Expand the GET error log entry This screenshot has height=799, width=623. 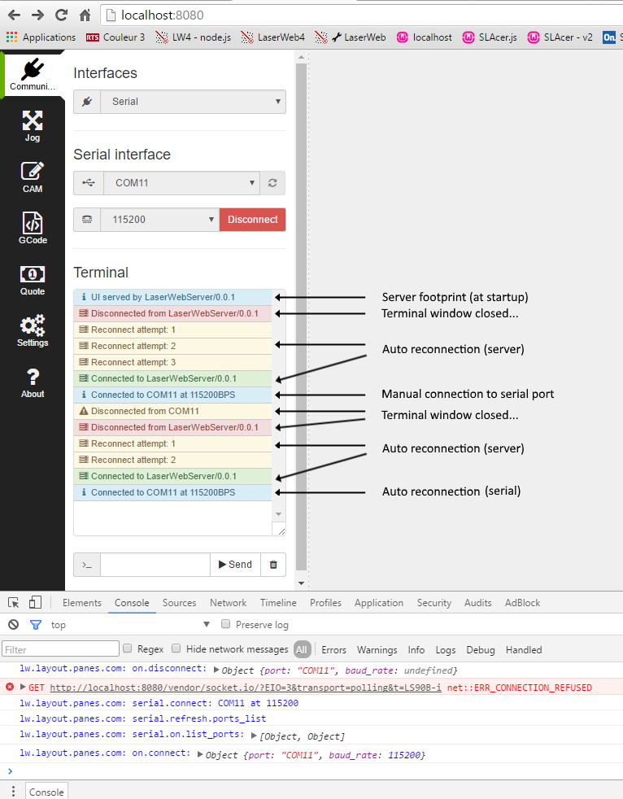point(23,687)
